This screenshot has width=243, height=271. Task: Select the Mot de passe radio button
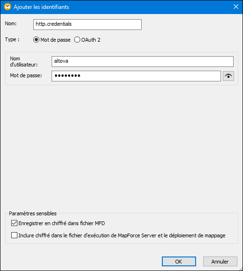point(36,40)
